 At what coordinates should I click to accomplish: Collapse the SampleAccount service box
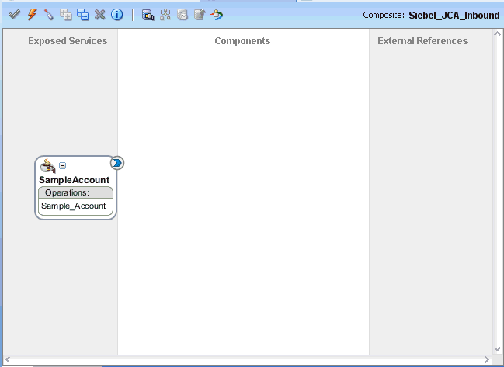[x=63, y=166]
